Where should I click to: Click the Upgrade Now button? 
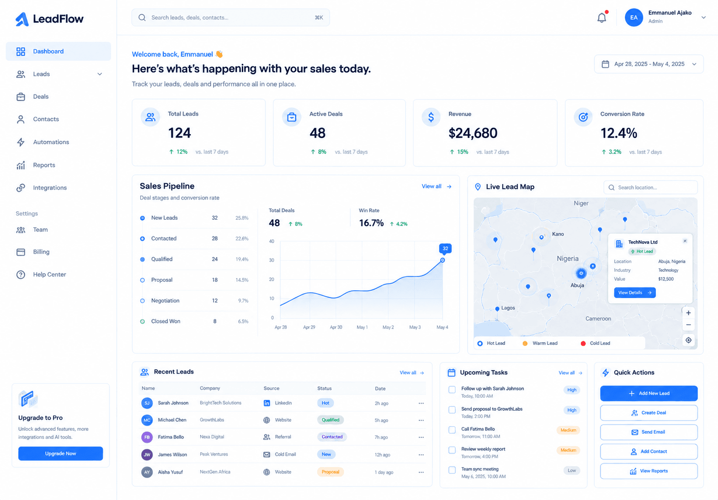click(61, 454)
